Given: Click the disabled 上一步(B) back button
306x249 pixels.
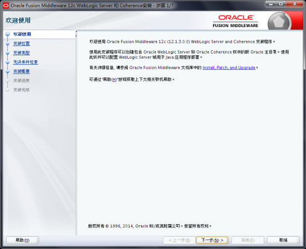Looking at the screenshot, I should coord(179,240).
